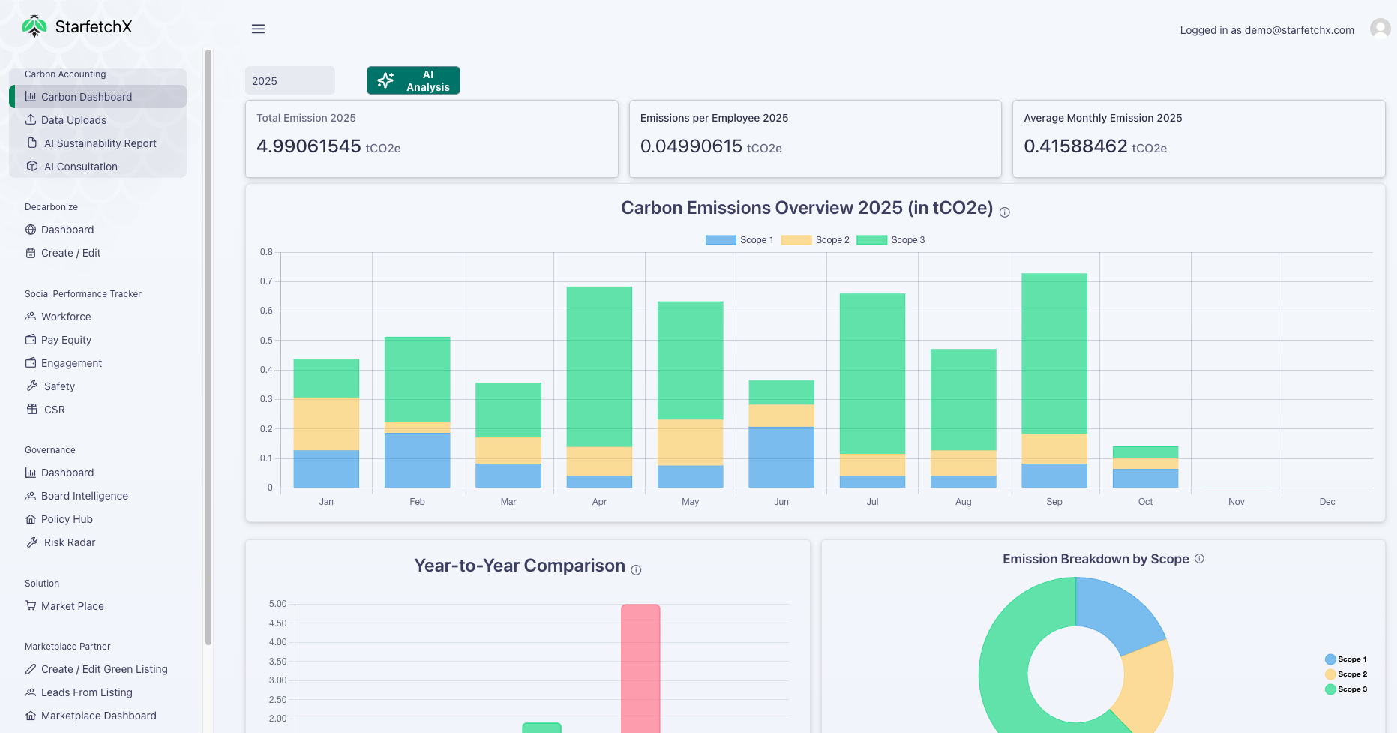This screenshot has height=733, width=1397.
Task: Open Create / Edit Green Listing
Action: point(103,668)
